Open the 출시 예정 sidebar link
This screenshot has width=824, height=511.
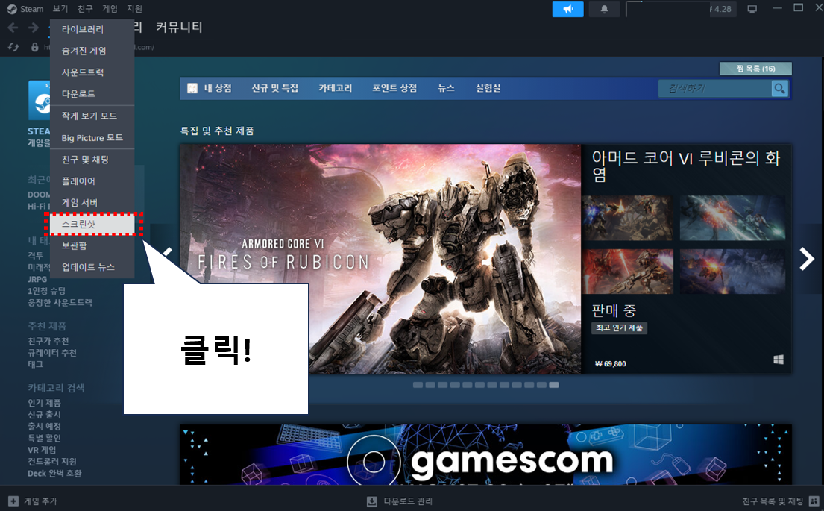pos(44,427)
